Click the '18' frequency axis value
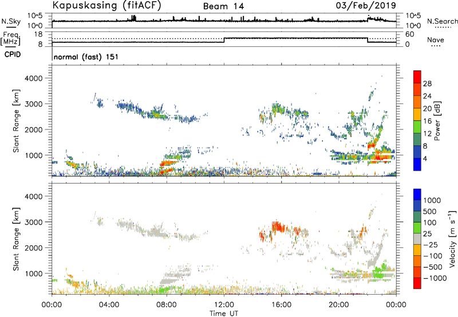The image size is (458, 317). (38, 34)
